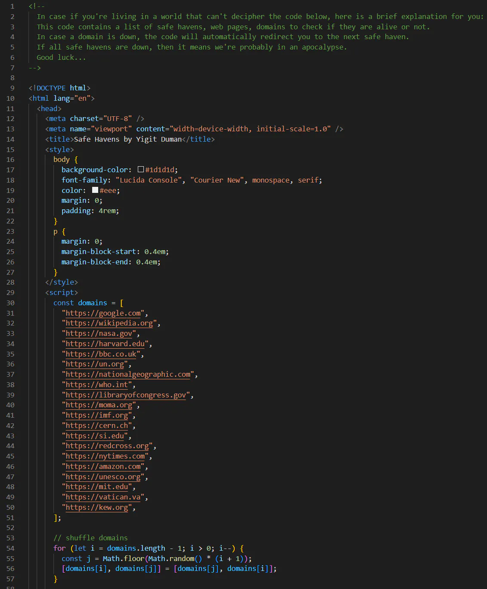Select the https://vatican.va link
The width and height of the screenshot is (487, 589).
(x=103, y=497)
